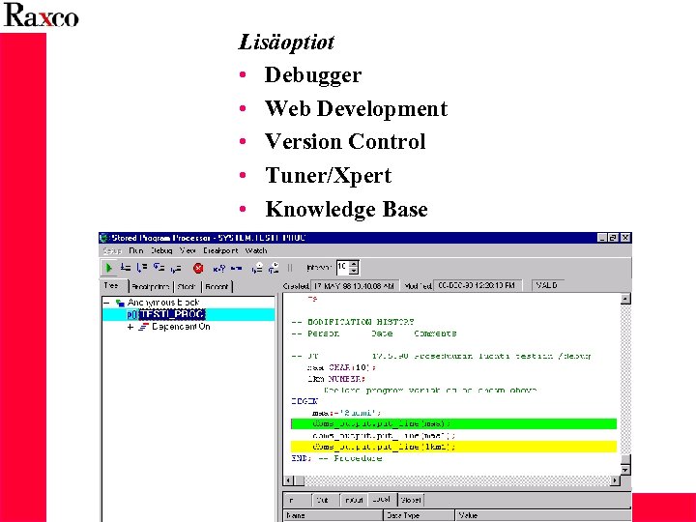Open the Setup menu
The height and width of the screenshot is (522, 696).
coord(112,250)
